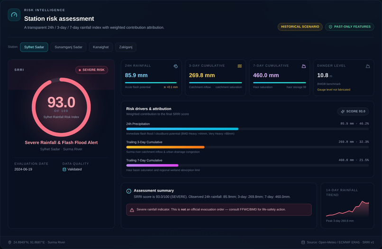Click the 85.9 mm rainfall value
Image resolution: width=382 pixels, height=249 pixels.
136,75
